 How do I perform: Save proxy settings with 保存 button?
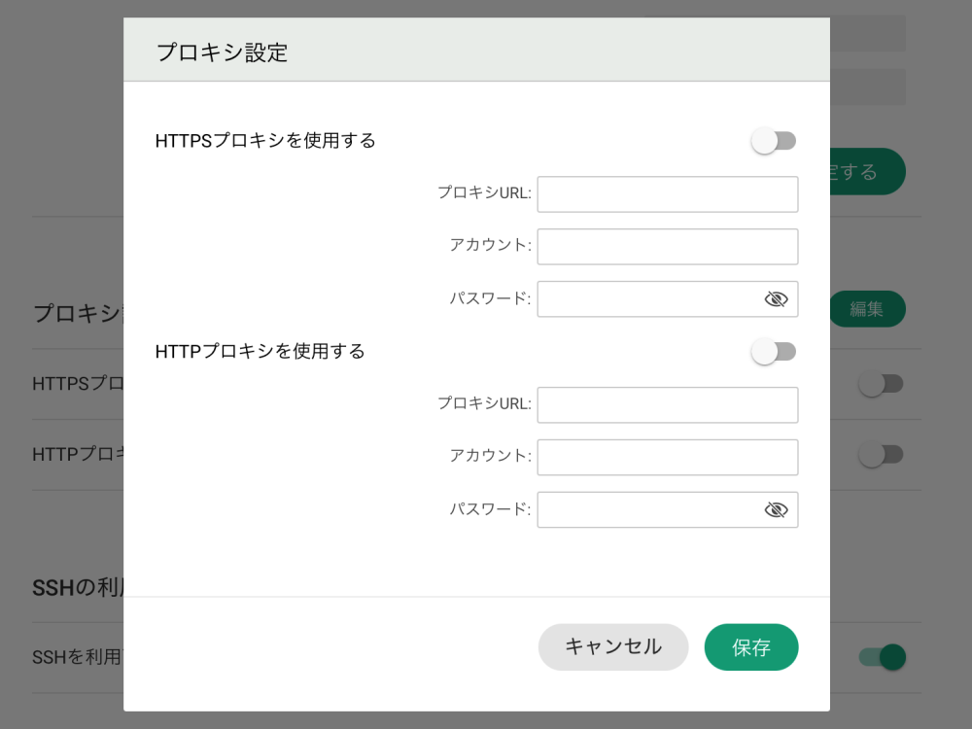pyautogui.click(x=751, y=647)
